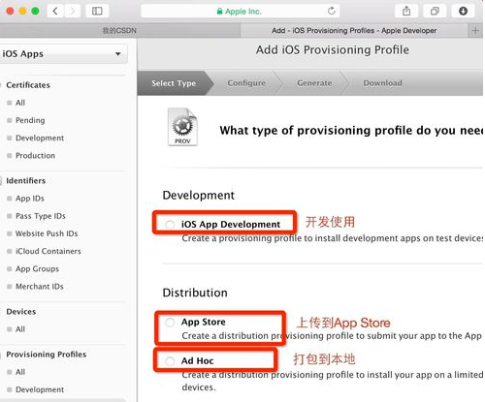Click the Safari forward navigation arrow
The image size is (485, 402).
coord(72,12)
